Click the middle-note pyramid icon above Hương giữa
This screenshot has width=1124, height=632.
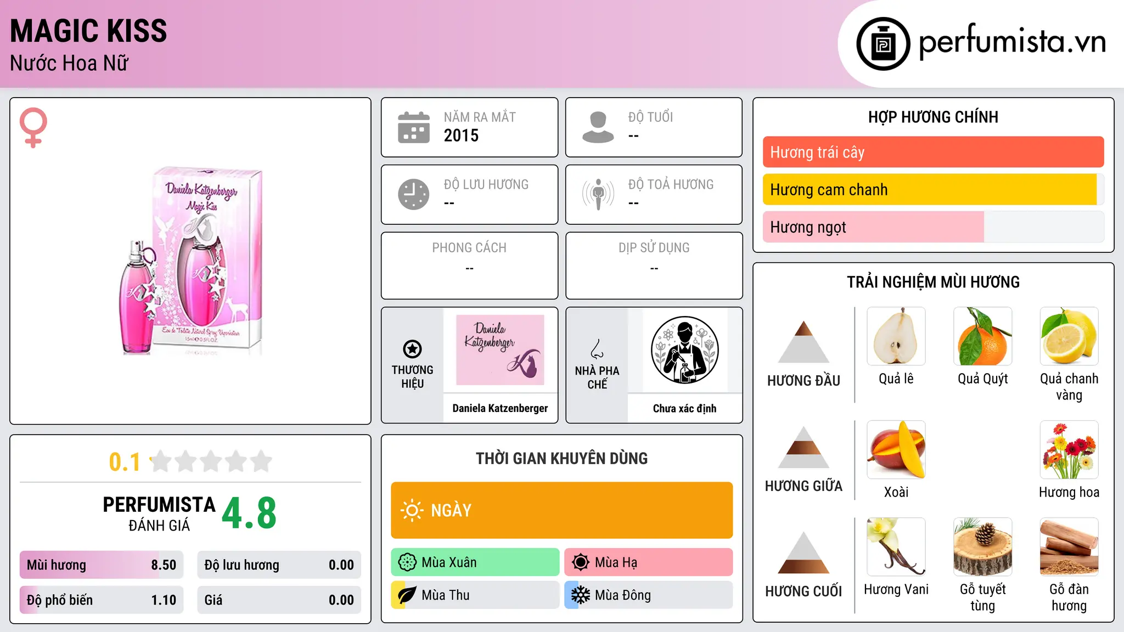pyautogui.click(x=803, y=447)
